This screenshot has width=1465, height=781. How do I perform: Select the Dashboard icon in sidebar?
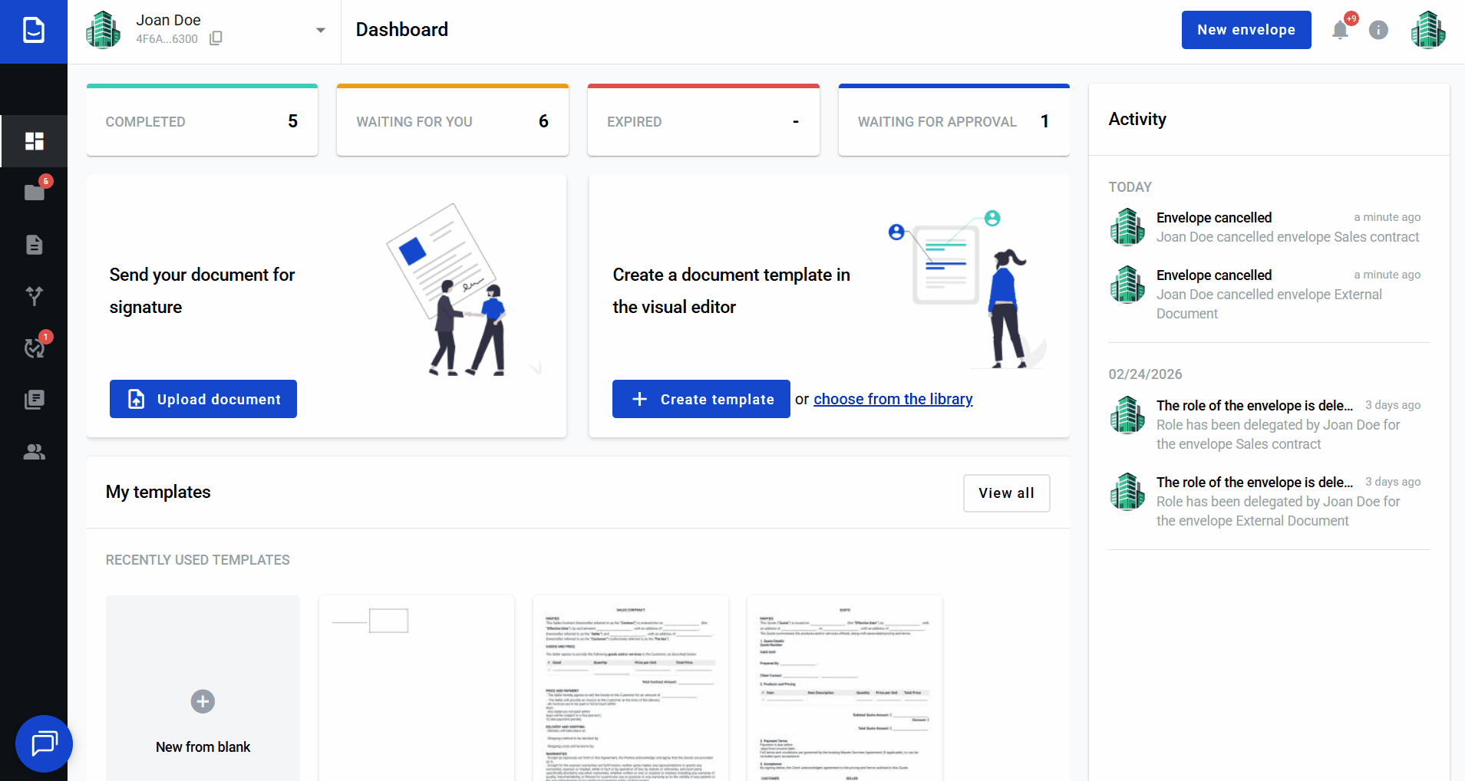click(x=34, y=141)
